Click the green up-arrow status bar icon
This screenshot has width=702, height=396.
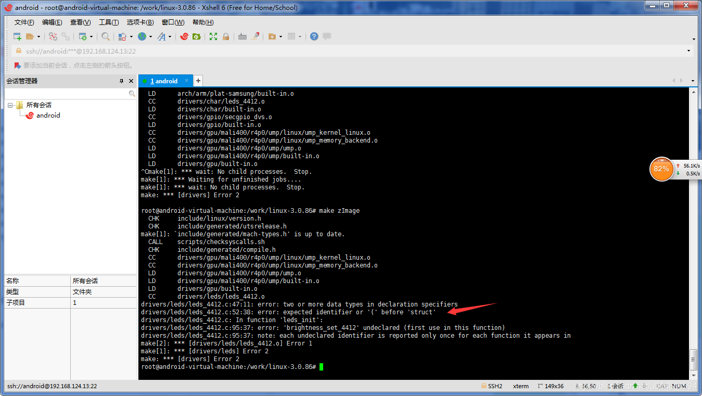[635, 386]
